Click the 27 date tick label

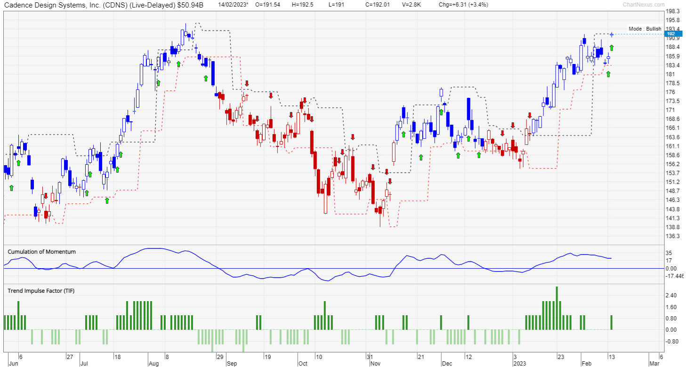(69, 356)
